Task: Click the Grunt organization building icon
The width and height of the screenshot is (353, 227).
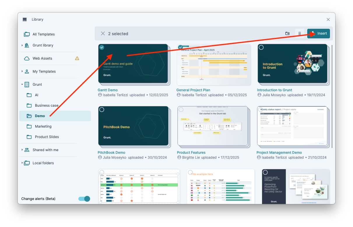Action: (27, 85)
